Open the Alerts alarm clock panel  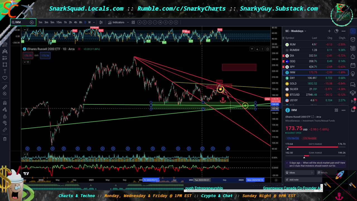tap(353, 40)
